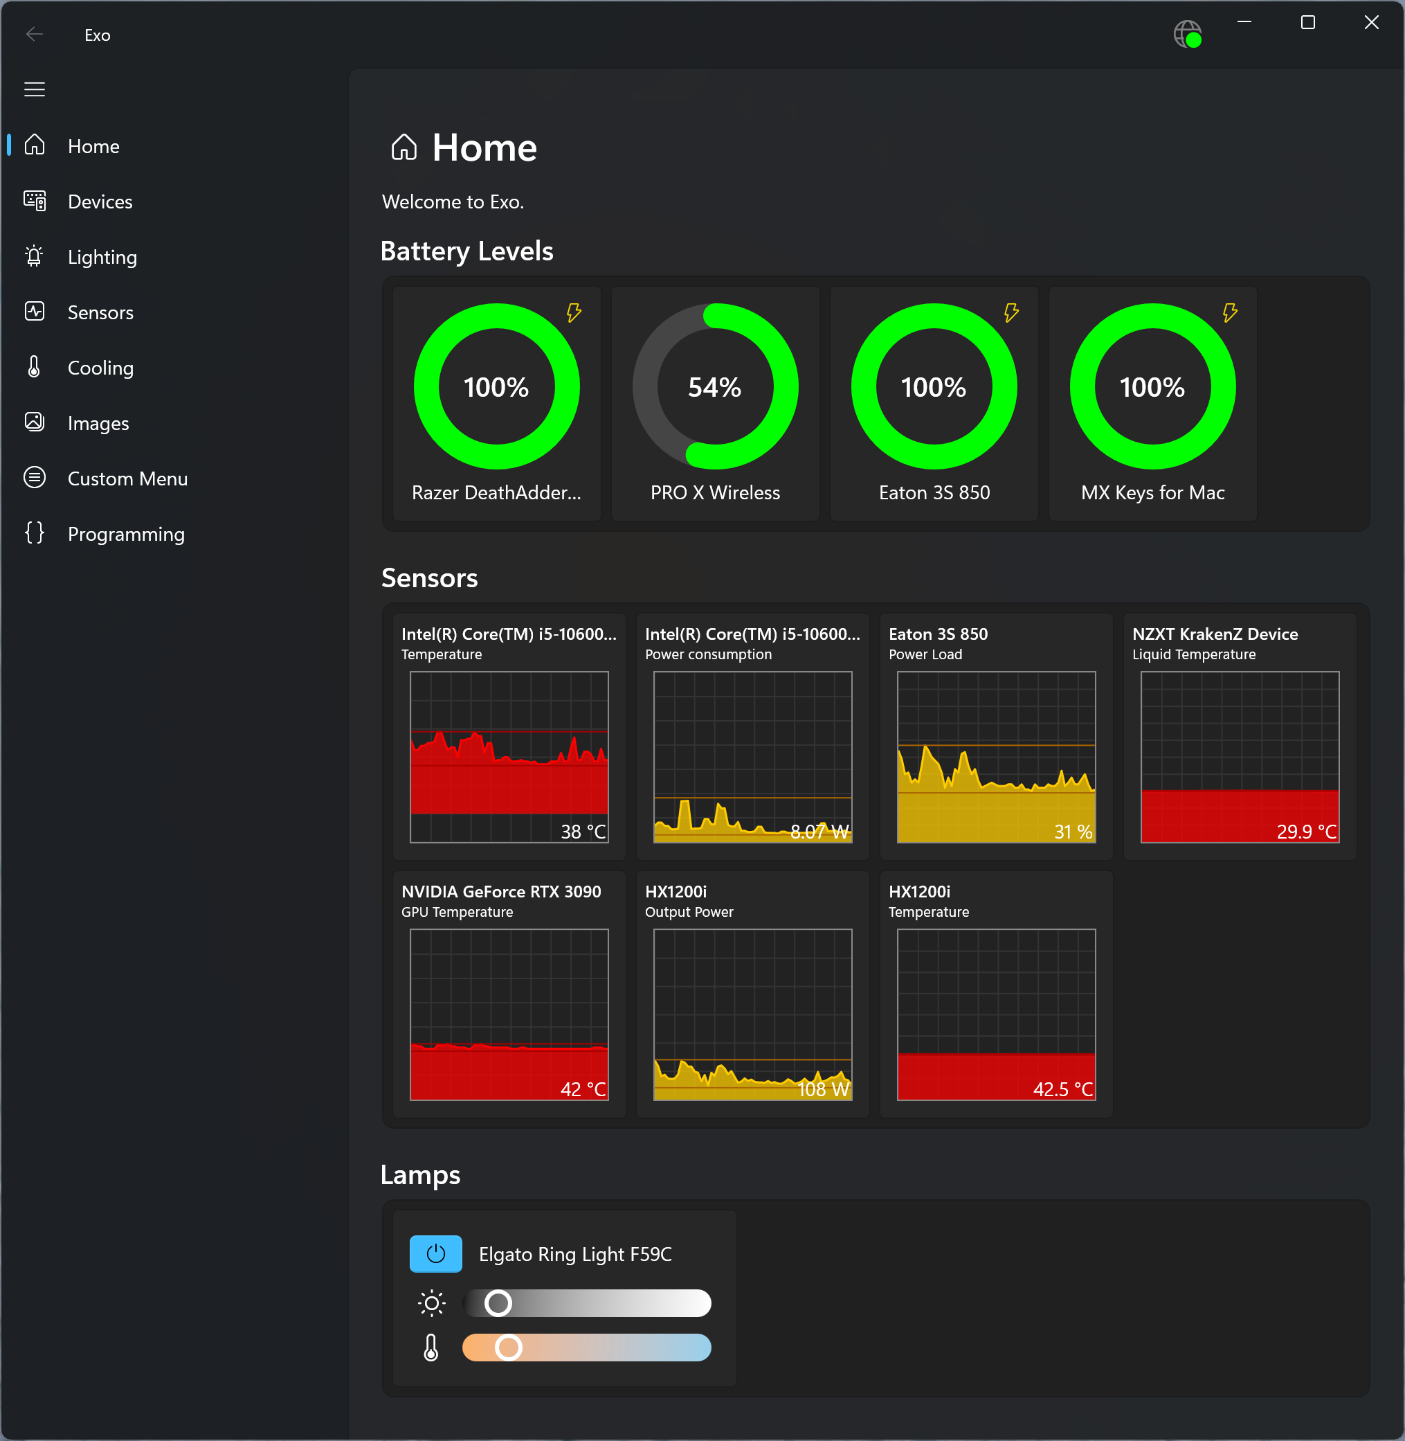
Task: Click the Eaton 3S 850 Power Load graph
Action: click(995, 757)
